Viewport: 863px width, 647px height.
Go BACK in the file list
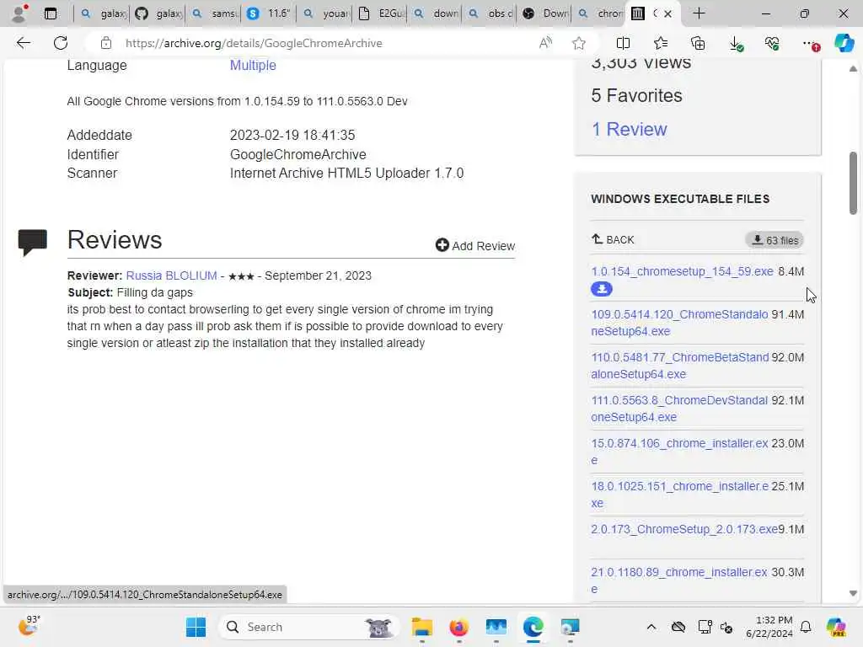coord(613,240)
